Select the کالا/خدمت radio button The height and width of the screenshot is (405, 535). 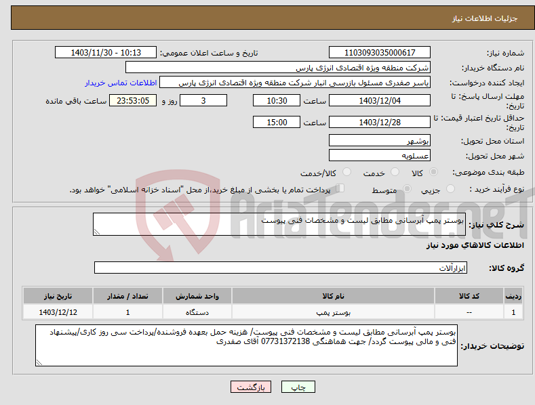click(346, 172)
